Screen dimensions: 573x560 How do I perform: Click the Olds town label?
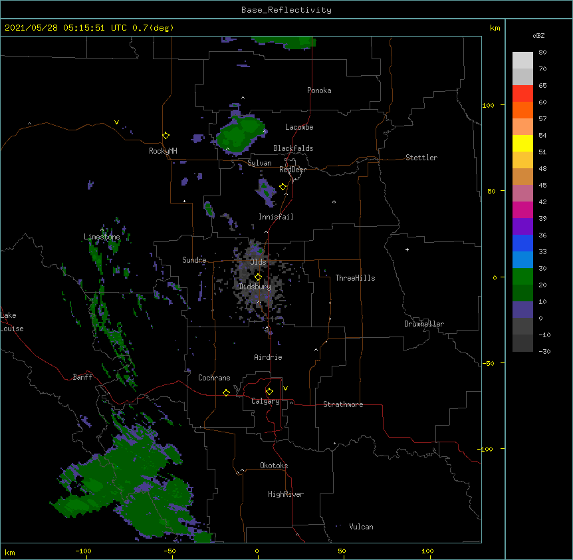(258, 262)
